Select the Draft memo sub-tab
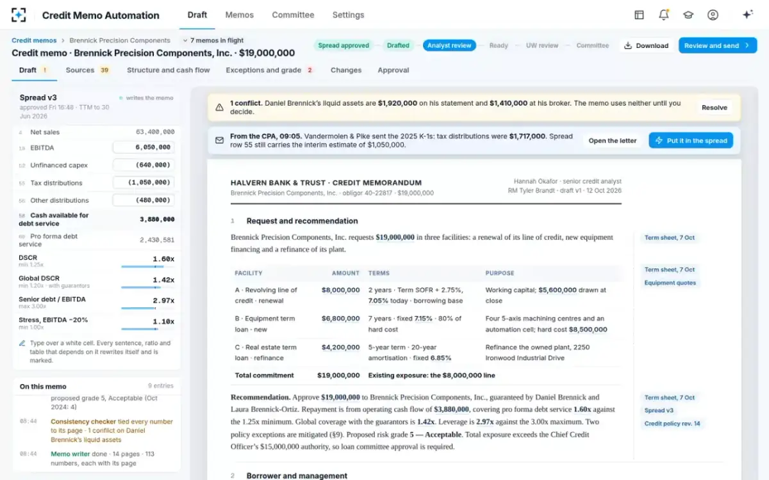The height and width of the screenshot is (480, 769). pos(34,70)
